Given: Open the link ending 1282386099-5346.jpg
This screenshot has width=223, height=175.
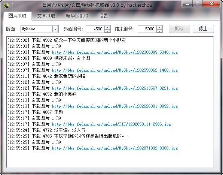Looking at the screenshot, I should pyautogui.click(x=115, y=52).
